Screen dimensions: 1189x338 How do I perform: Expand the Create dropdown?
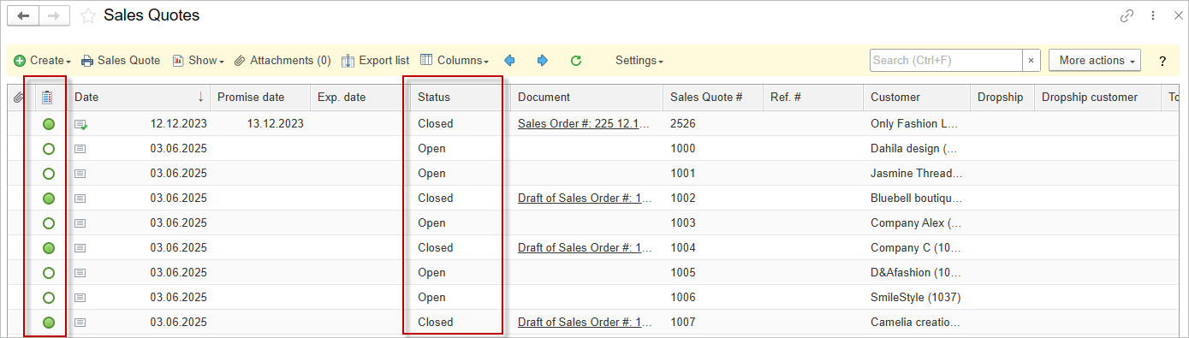coord(43,61)
